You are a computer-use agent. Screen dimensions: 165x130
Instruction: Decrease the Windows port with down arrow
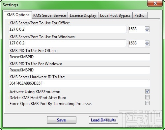pyautogui.click(x=147, y=45)
